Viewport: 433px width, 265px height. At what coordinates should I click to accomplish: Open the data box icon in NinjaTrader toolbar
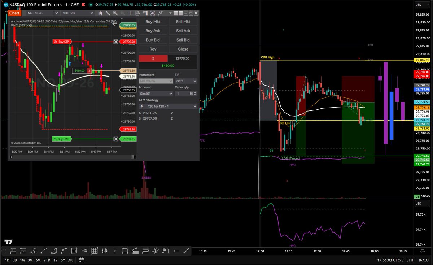point(138,13)
